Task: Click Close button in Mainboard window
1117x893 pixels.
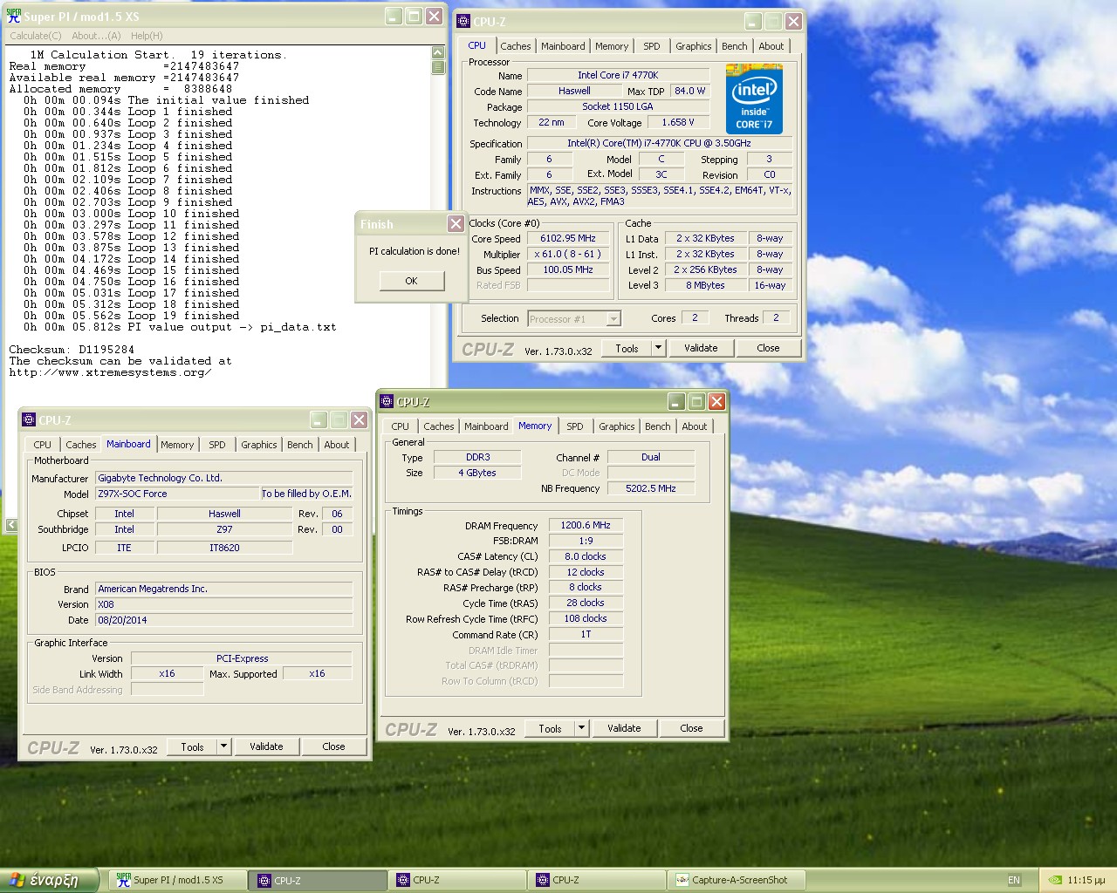Action: (333, 746)
